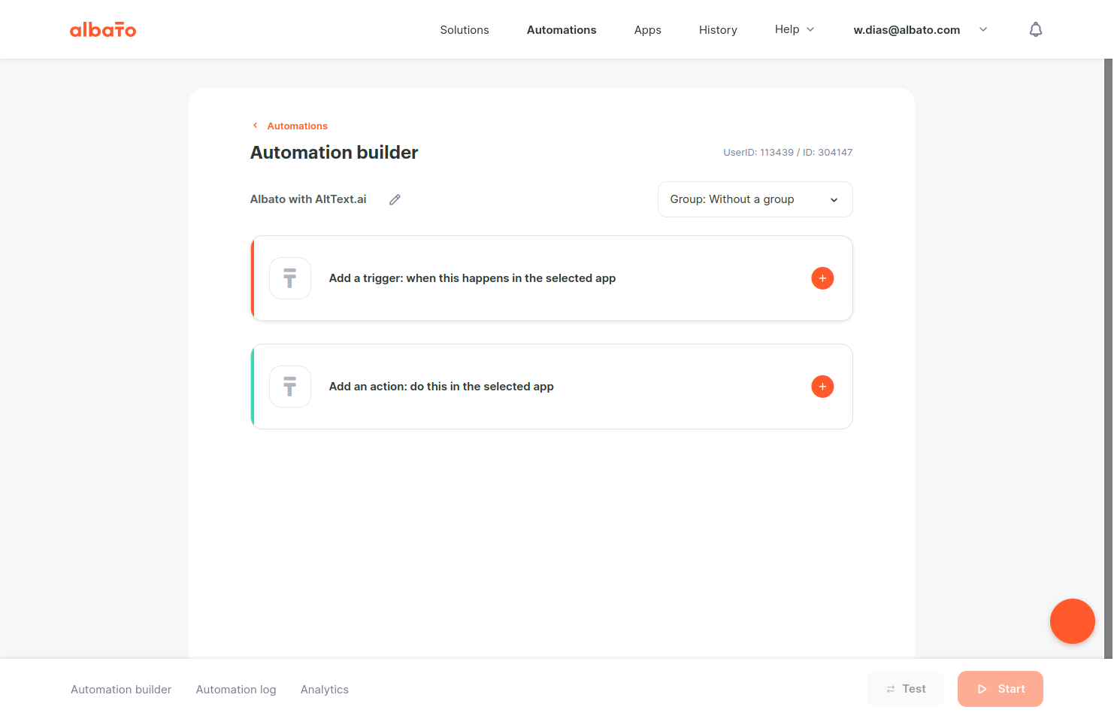This screenshot has width=1114, height=719.
Task: Expand the Help menu
Action: click(795, 29)
